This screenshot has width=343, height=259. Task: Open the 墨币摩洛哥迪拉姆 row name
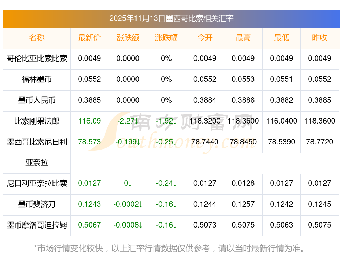(37, 225)
